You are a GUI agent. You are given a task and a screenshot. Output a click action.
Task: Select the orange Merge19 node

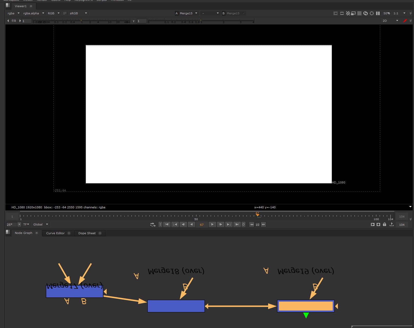(x=306, y=306)
